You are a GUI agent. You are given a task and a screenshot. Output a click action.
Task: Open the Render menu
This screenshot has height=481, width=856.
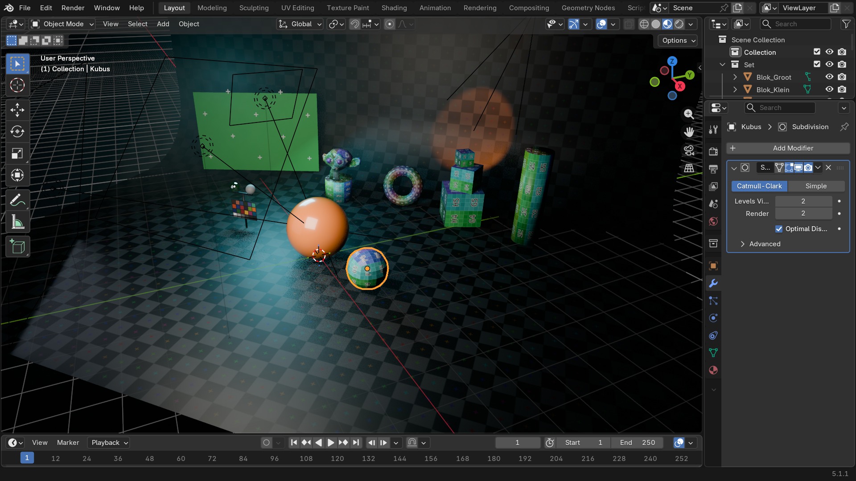pyautogui.click(x=73, y=8)
